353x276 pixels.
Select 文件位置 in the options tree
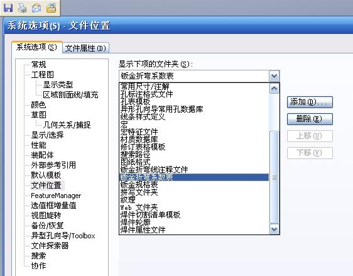coord(46,185)
